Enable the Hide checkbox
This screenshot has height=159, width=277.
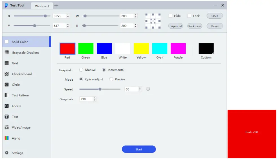(x=170, y=16)
